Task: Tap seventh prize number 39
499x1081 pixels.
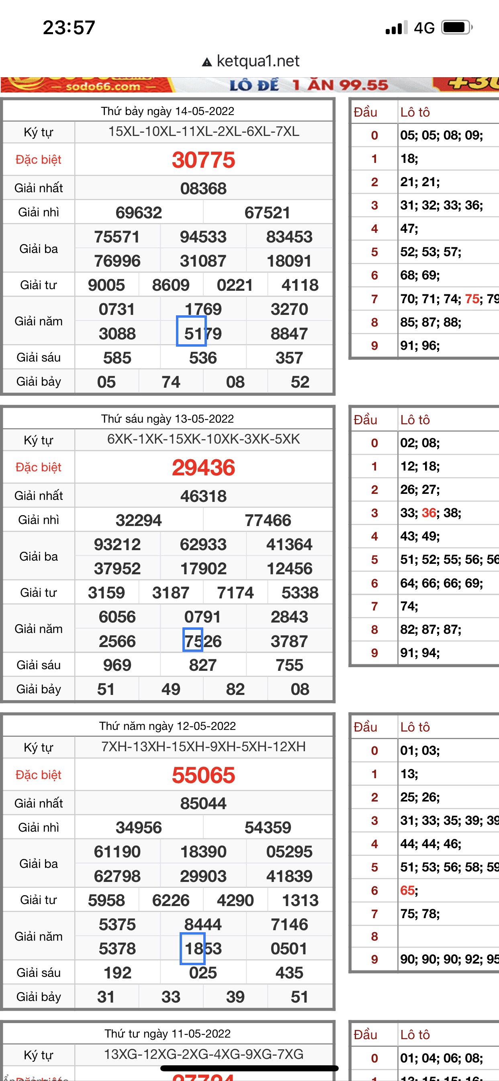Action: click(x=235, y=997)
